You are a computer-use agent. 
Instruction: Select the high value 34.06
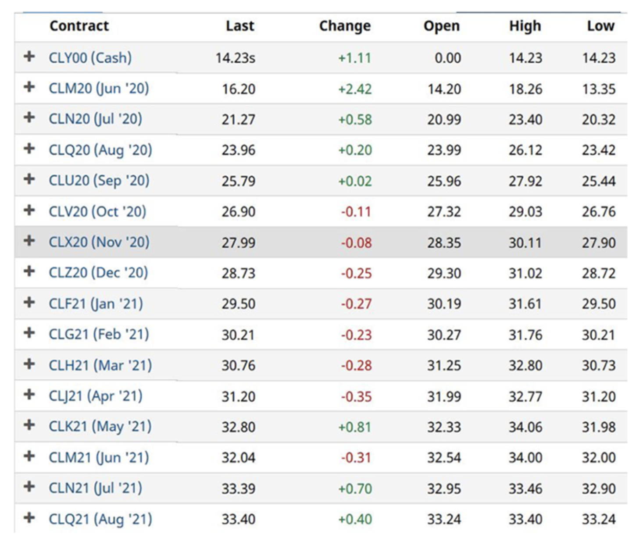click(x=525, y=427)
